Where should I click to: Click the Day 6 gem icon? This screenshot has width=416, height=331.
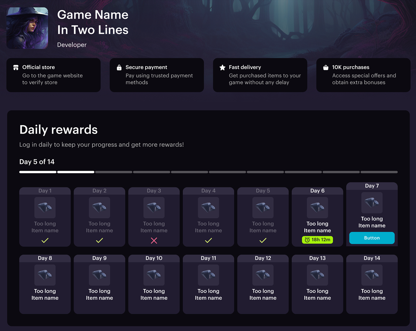pyautogui.click(x=317, y=207)
